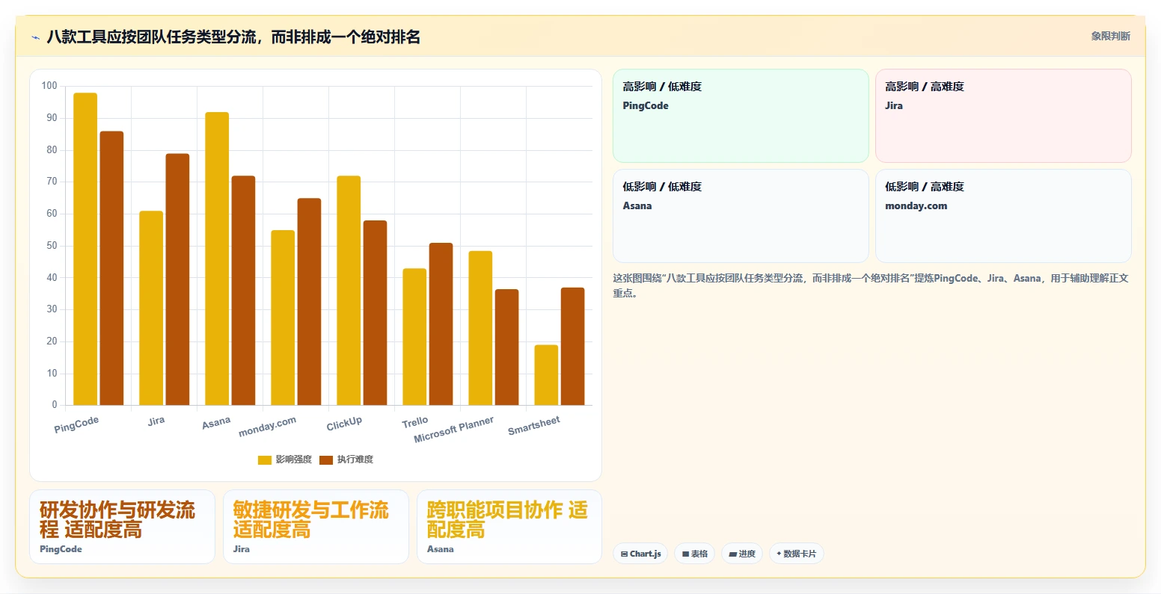This screenshot has height=594, width=1161.
Task: Click ClickUp's yellow 影响强度 bar
Action: pyautogui.click(x=349, y=291)
